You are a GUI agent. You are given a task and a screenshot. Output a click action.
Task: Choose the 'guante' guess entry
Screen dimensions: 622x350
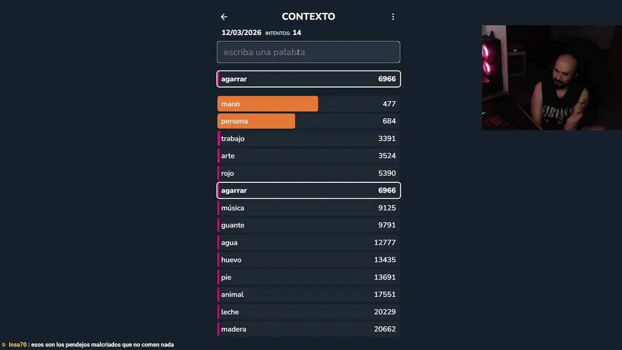[308, 225]
